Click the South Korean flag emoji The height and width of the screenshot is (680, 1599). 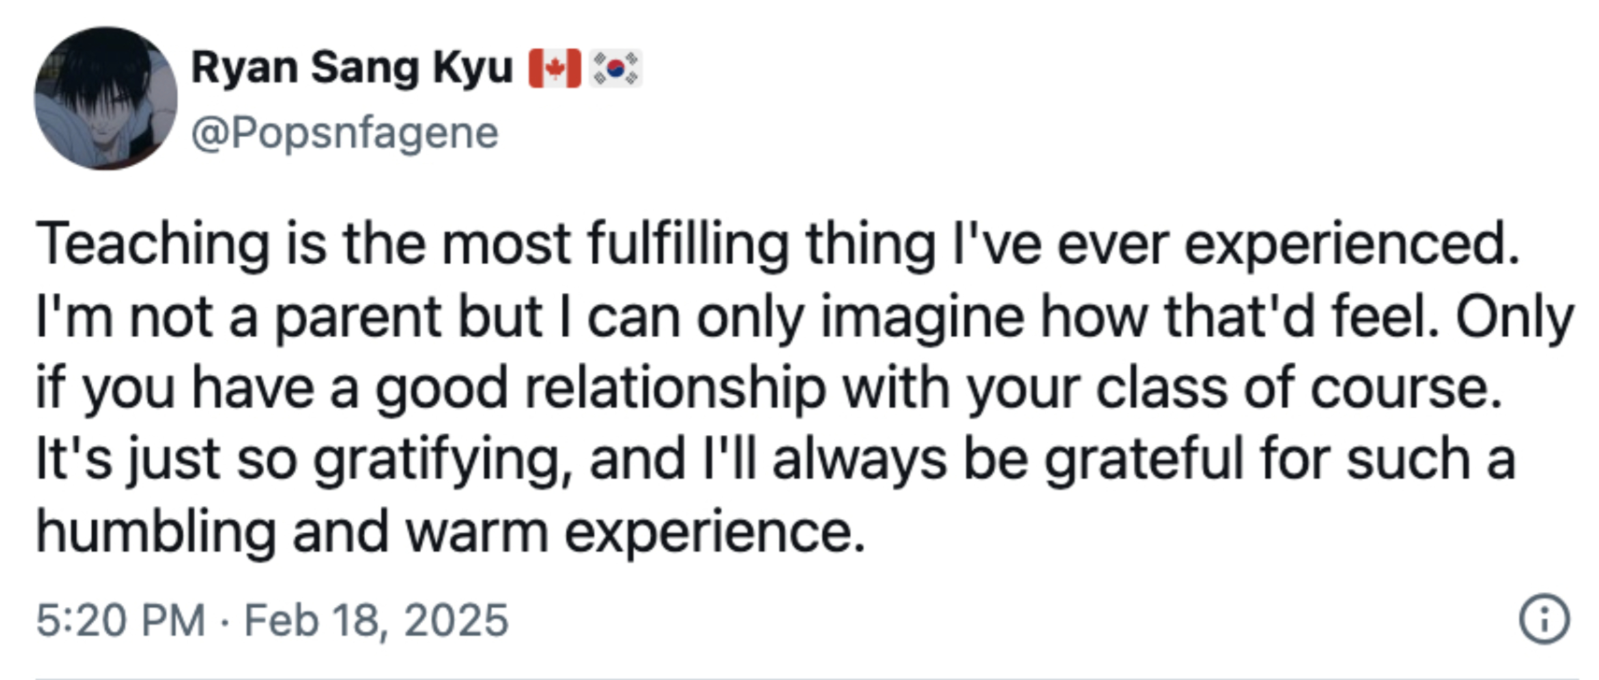(x=615, y=68)
